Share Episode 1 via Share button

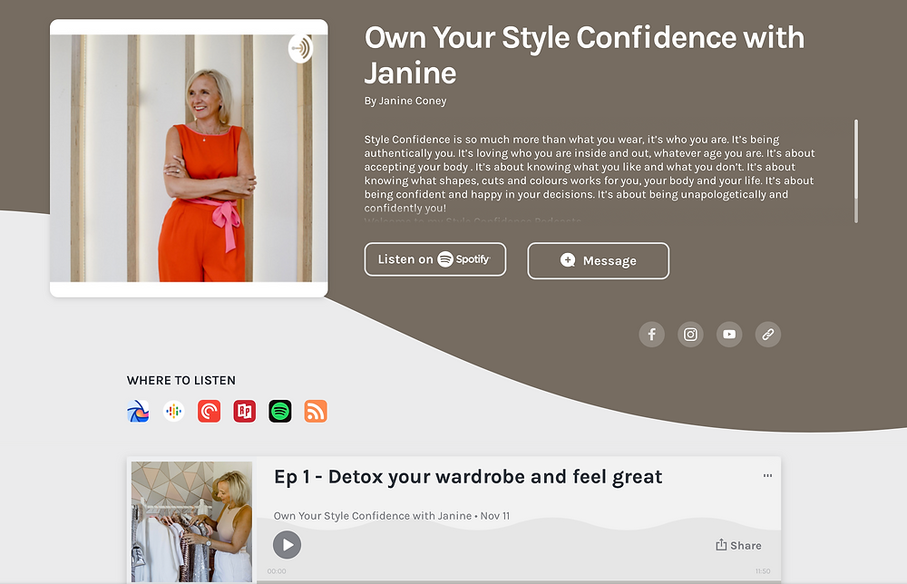[738, 545]
